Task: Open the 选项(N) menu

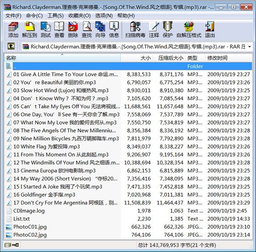Action: coord(104,16)
